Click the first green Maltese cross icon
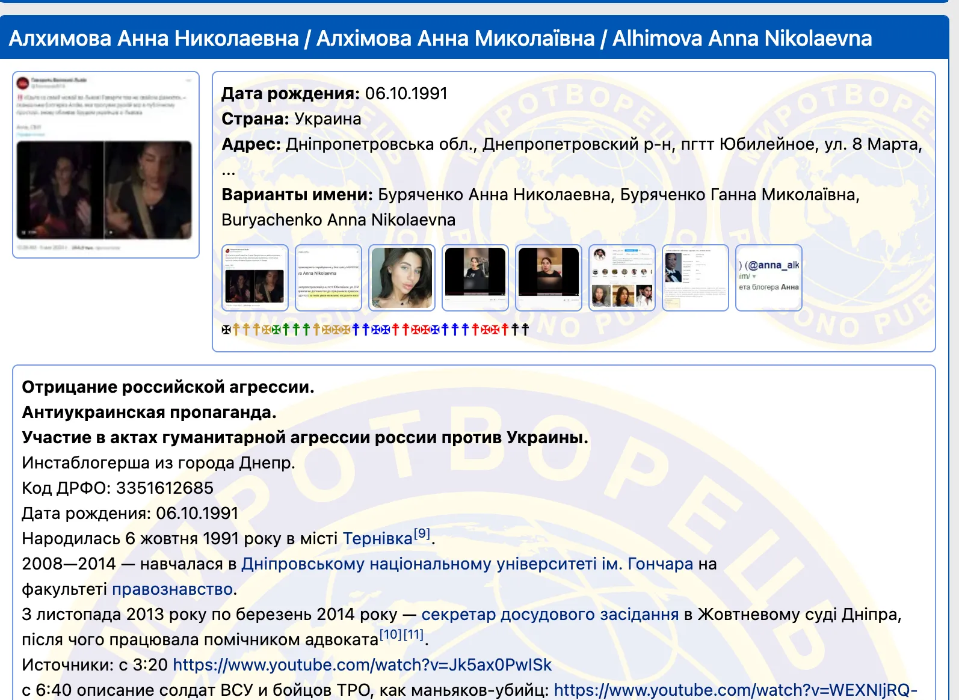This screenshot has width=959, height=700. [x=276, y=330]
